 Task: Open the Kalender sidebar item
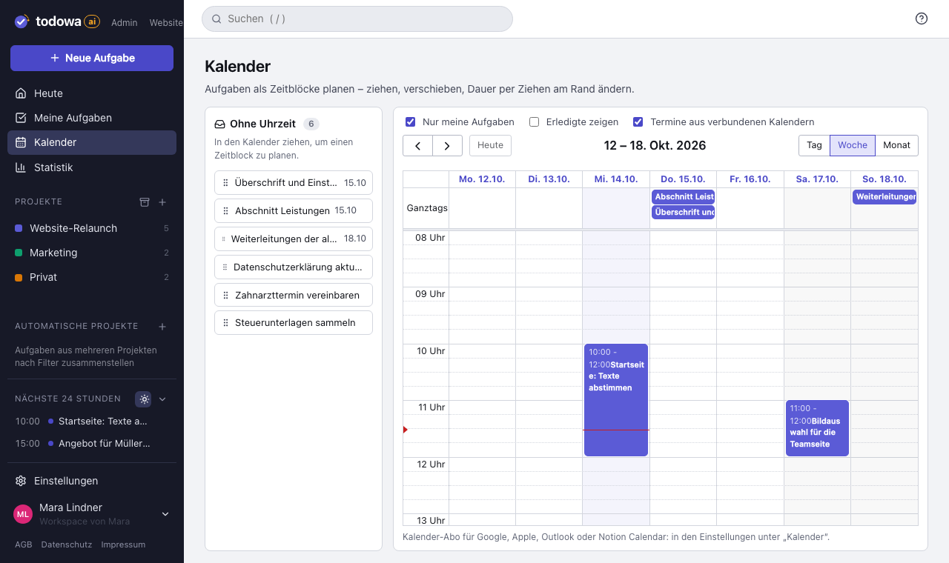(x=92, y=142)
